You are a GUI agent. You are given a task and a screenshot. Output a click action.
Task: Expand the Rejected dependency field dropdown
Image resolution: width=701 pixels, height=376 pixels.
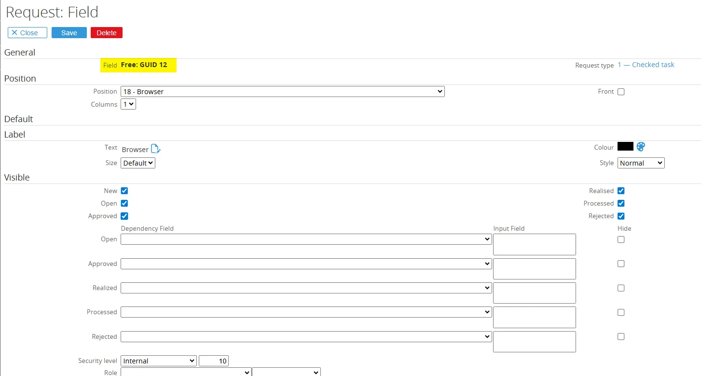click(306, 336)
